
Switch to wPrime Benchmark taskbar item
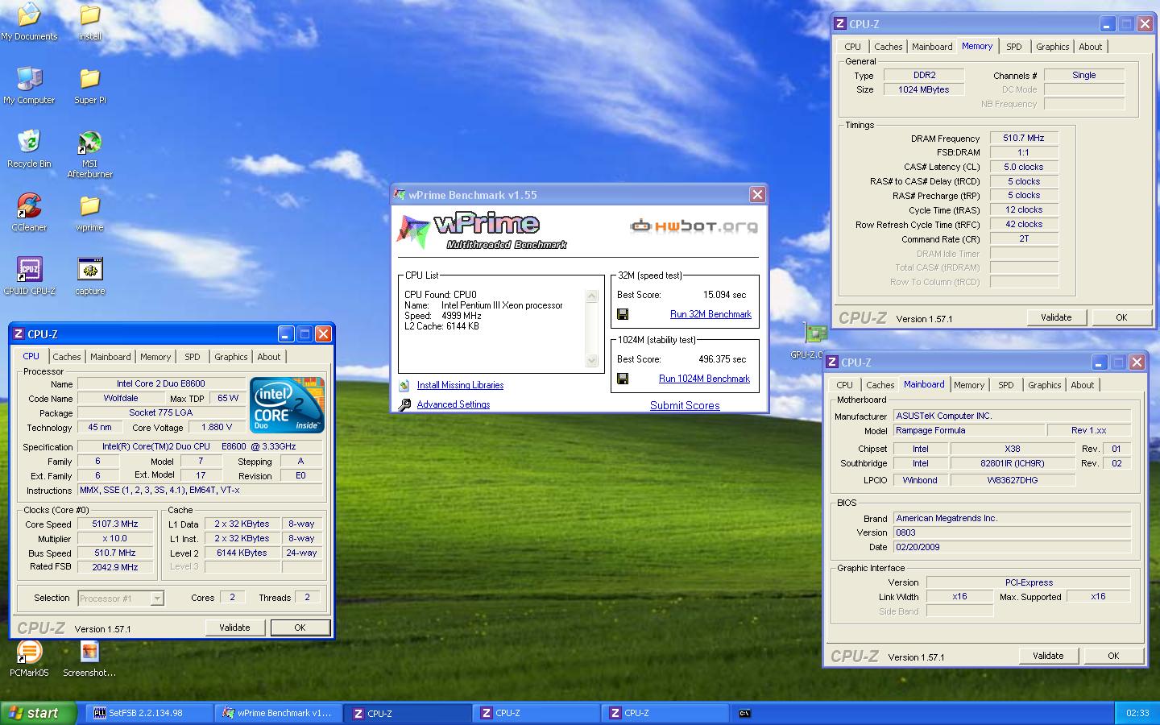click(280, 713)
